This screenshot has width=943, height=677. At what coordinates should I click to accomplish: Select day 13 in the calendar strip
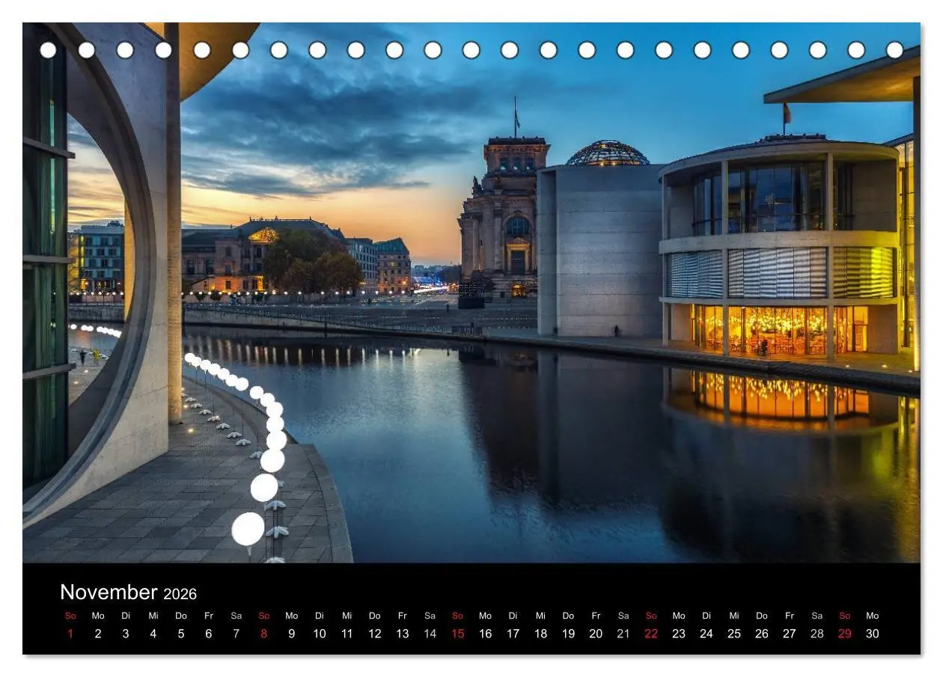403,634
